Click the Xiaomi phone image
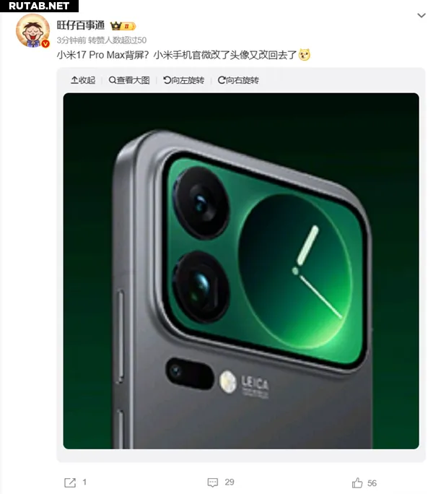Image resolution: width=433 pixels, height=494 pixels. 241,271
